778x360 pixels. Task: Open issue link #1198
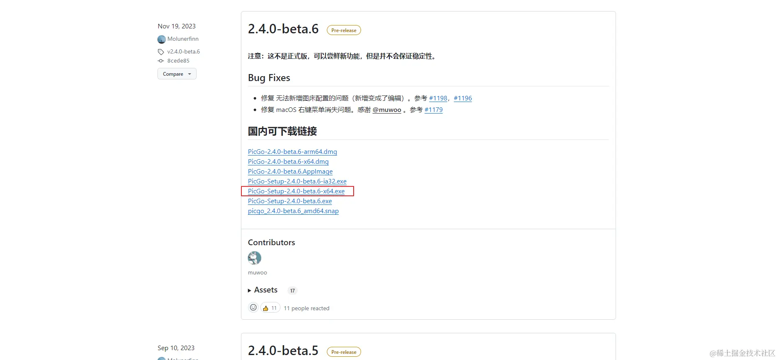coord(438,98)
